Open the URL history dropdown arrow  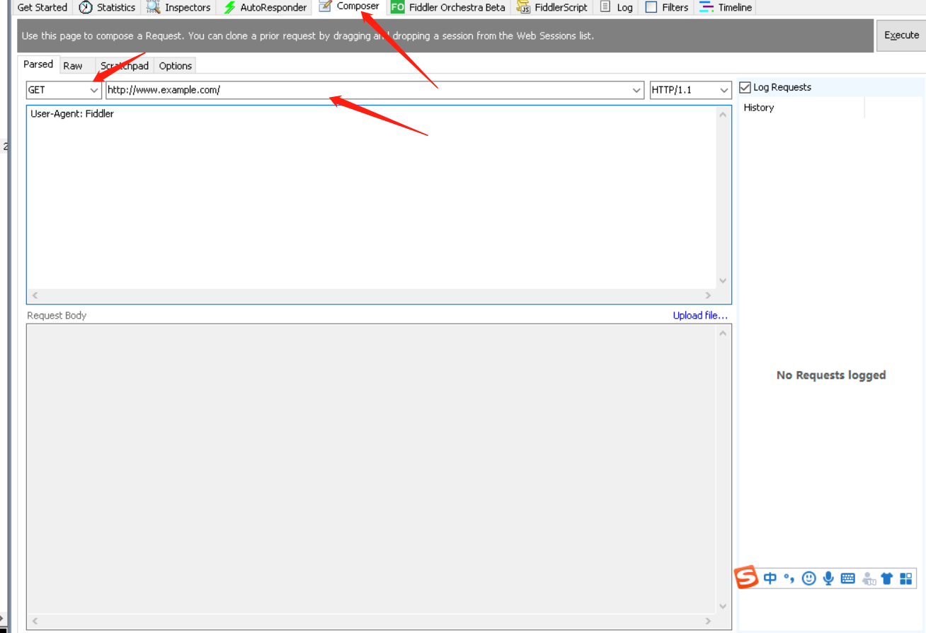point(636,90)
